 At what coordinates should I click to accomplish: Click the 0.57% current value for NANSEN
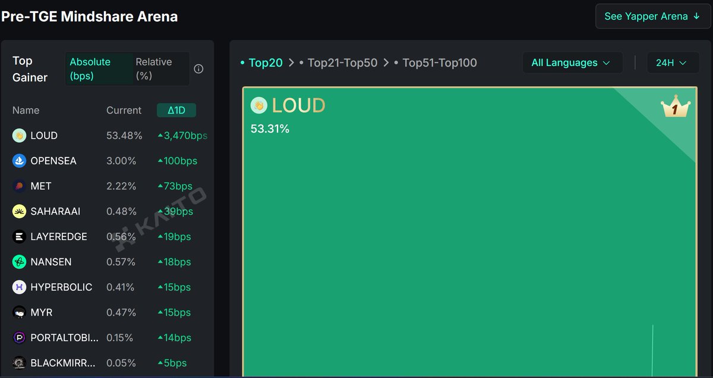121,262
